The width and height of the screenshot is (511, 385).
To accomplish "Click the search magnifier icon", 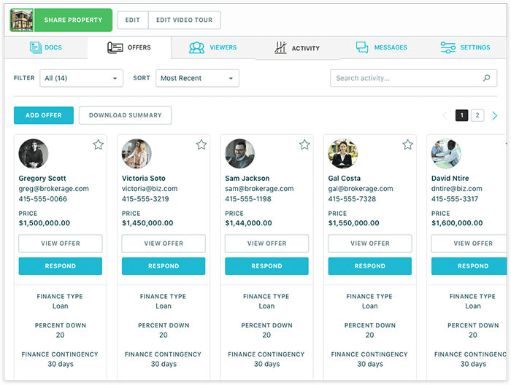I will (x=487, y=79).
